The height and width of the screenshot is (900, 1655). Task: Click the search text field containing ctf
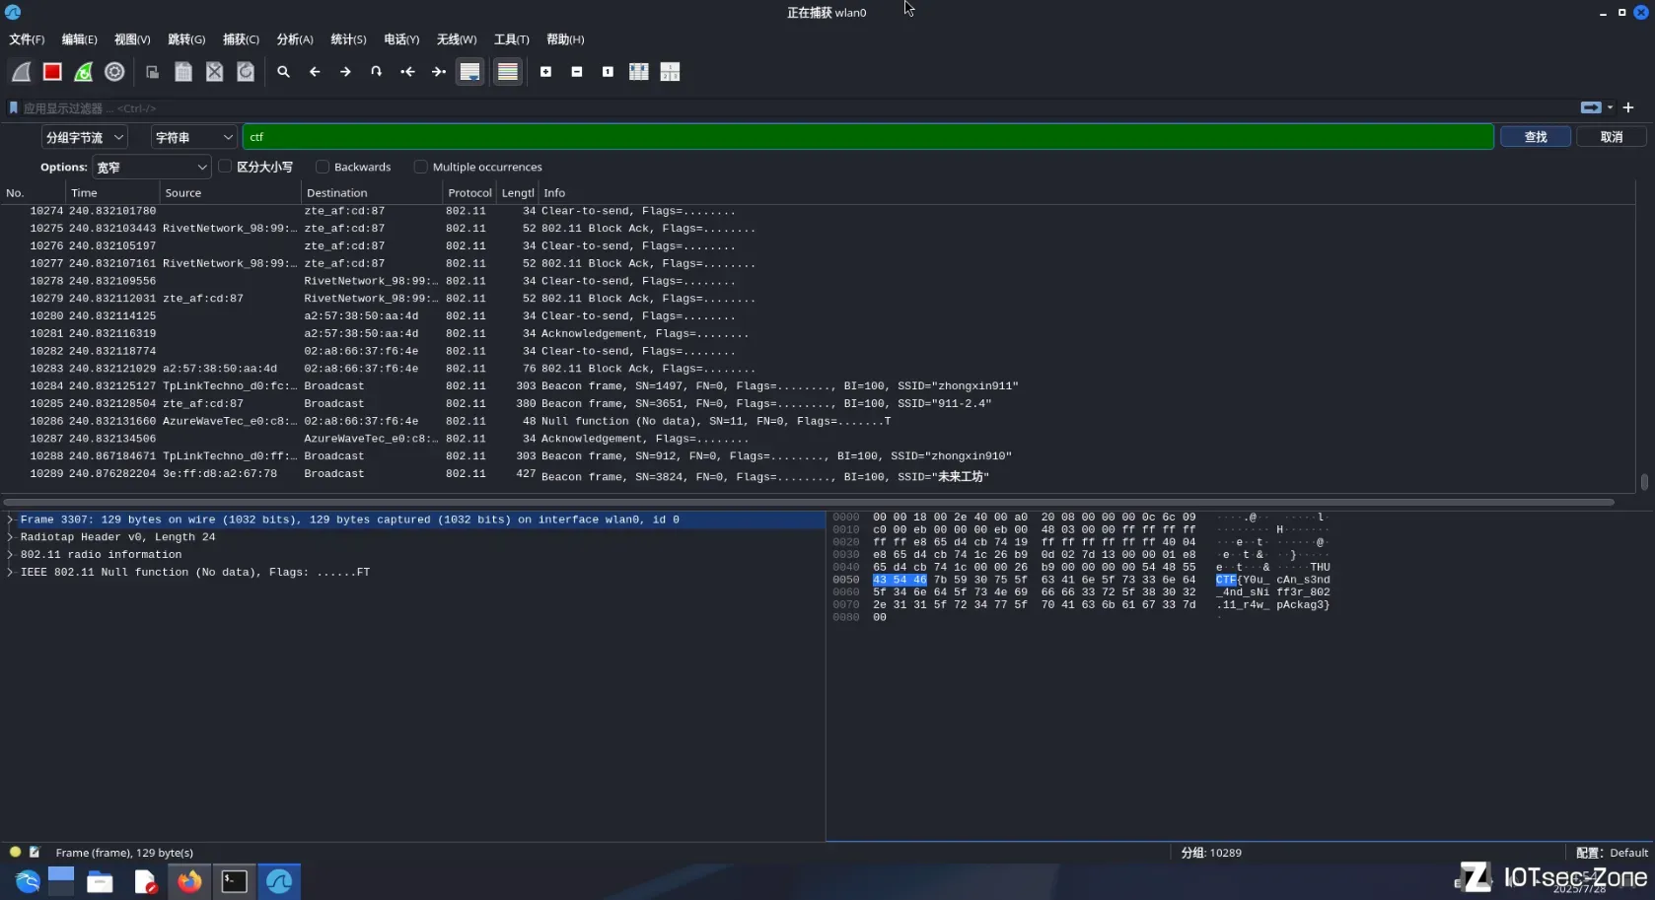point(868,137)
